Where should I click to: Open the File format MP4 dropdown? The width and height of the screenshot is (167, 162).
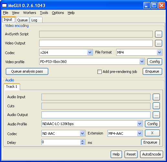tap(159, 52)
